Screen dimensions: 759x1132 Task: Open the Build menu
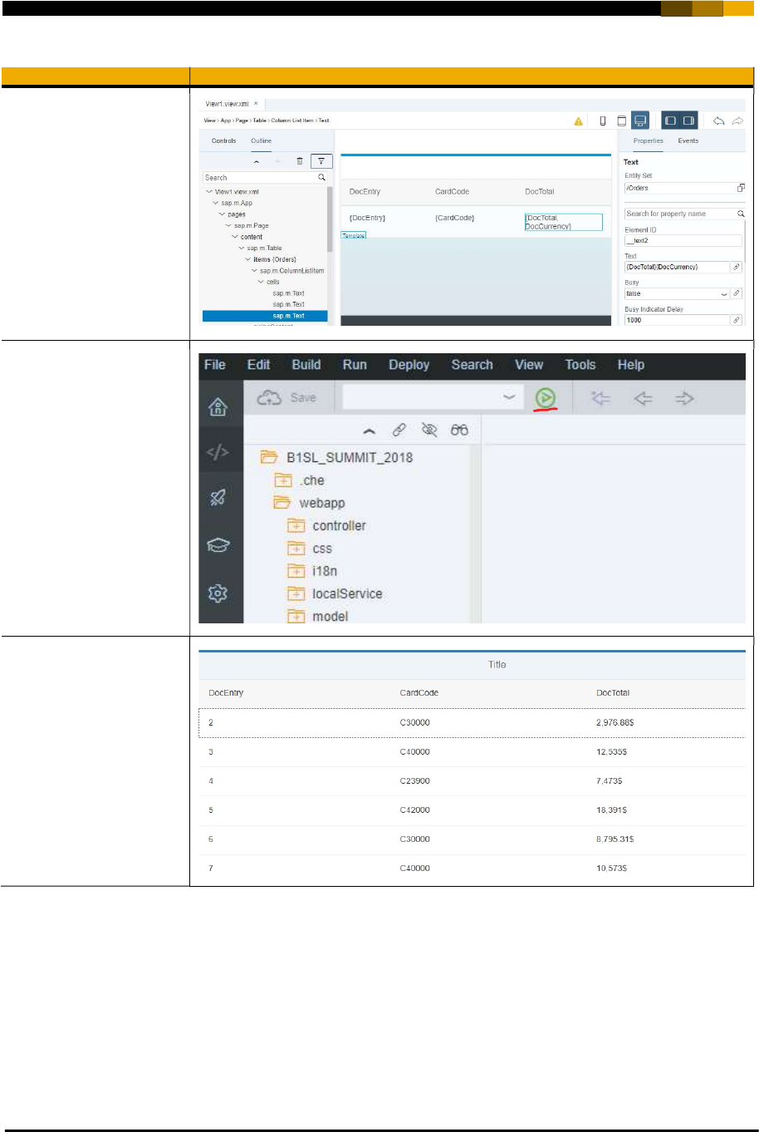pyautogui.click(x=306, y=365)
